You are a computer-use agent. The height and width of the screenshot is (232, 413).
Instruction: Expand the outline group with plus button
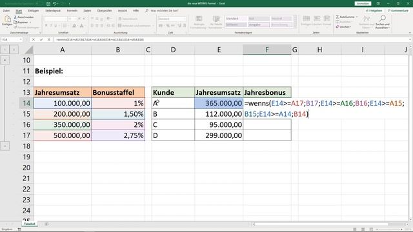pos(5,60)
